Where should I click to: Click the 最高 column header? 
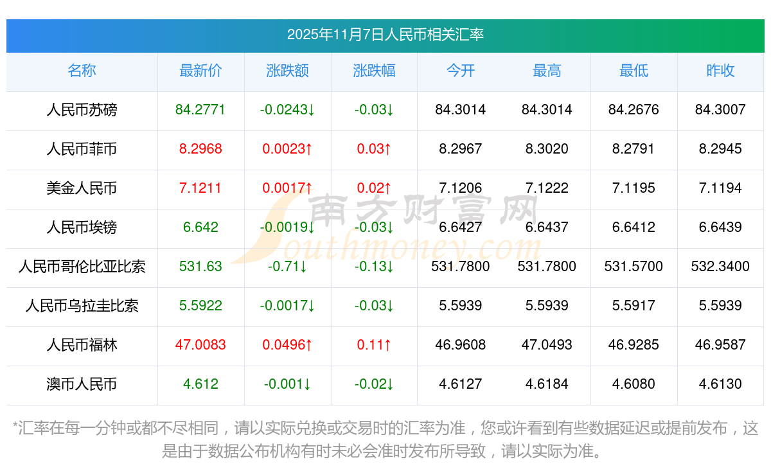point(547,71)
